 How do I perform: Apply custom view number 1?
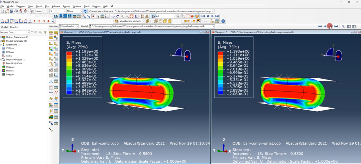pos(35,21)
